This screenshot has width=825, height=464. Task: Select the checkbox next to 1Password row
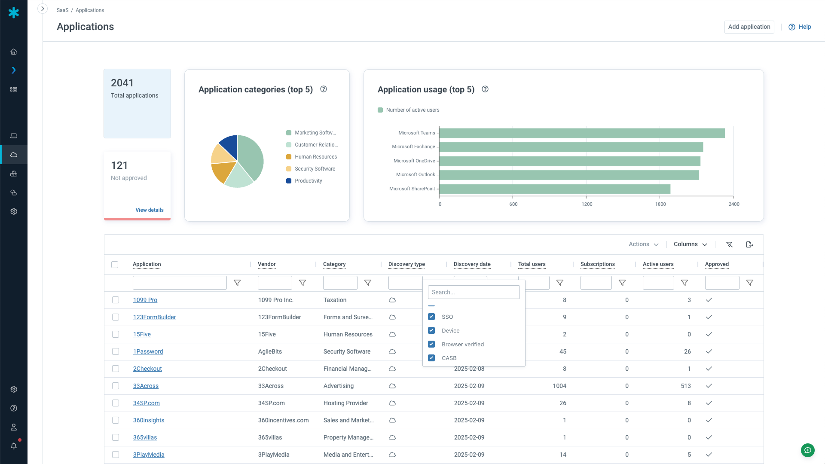pos(115,351)
